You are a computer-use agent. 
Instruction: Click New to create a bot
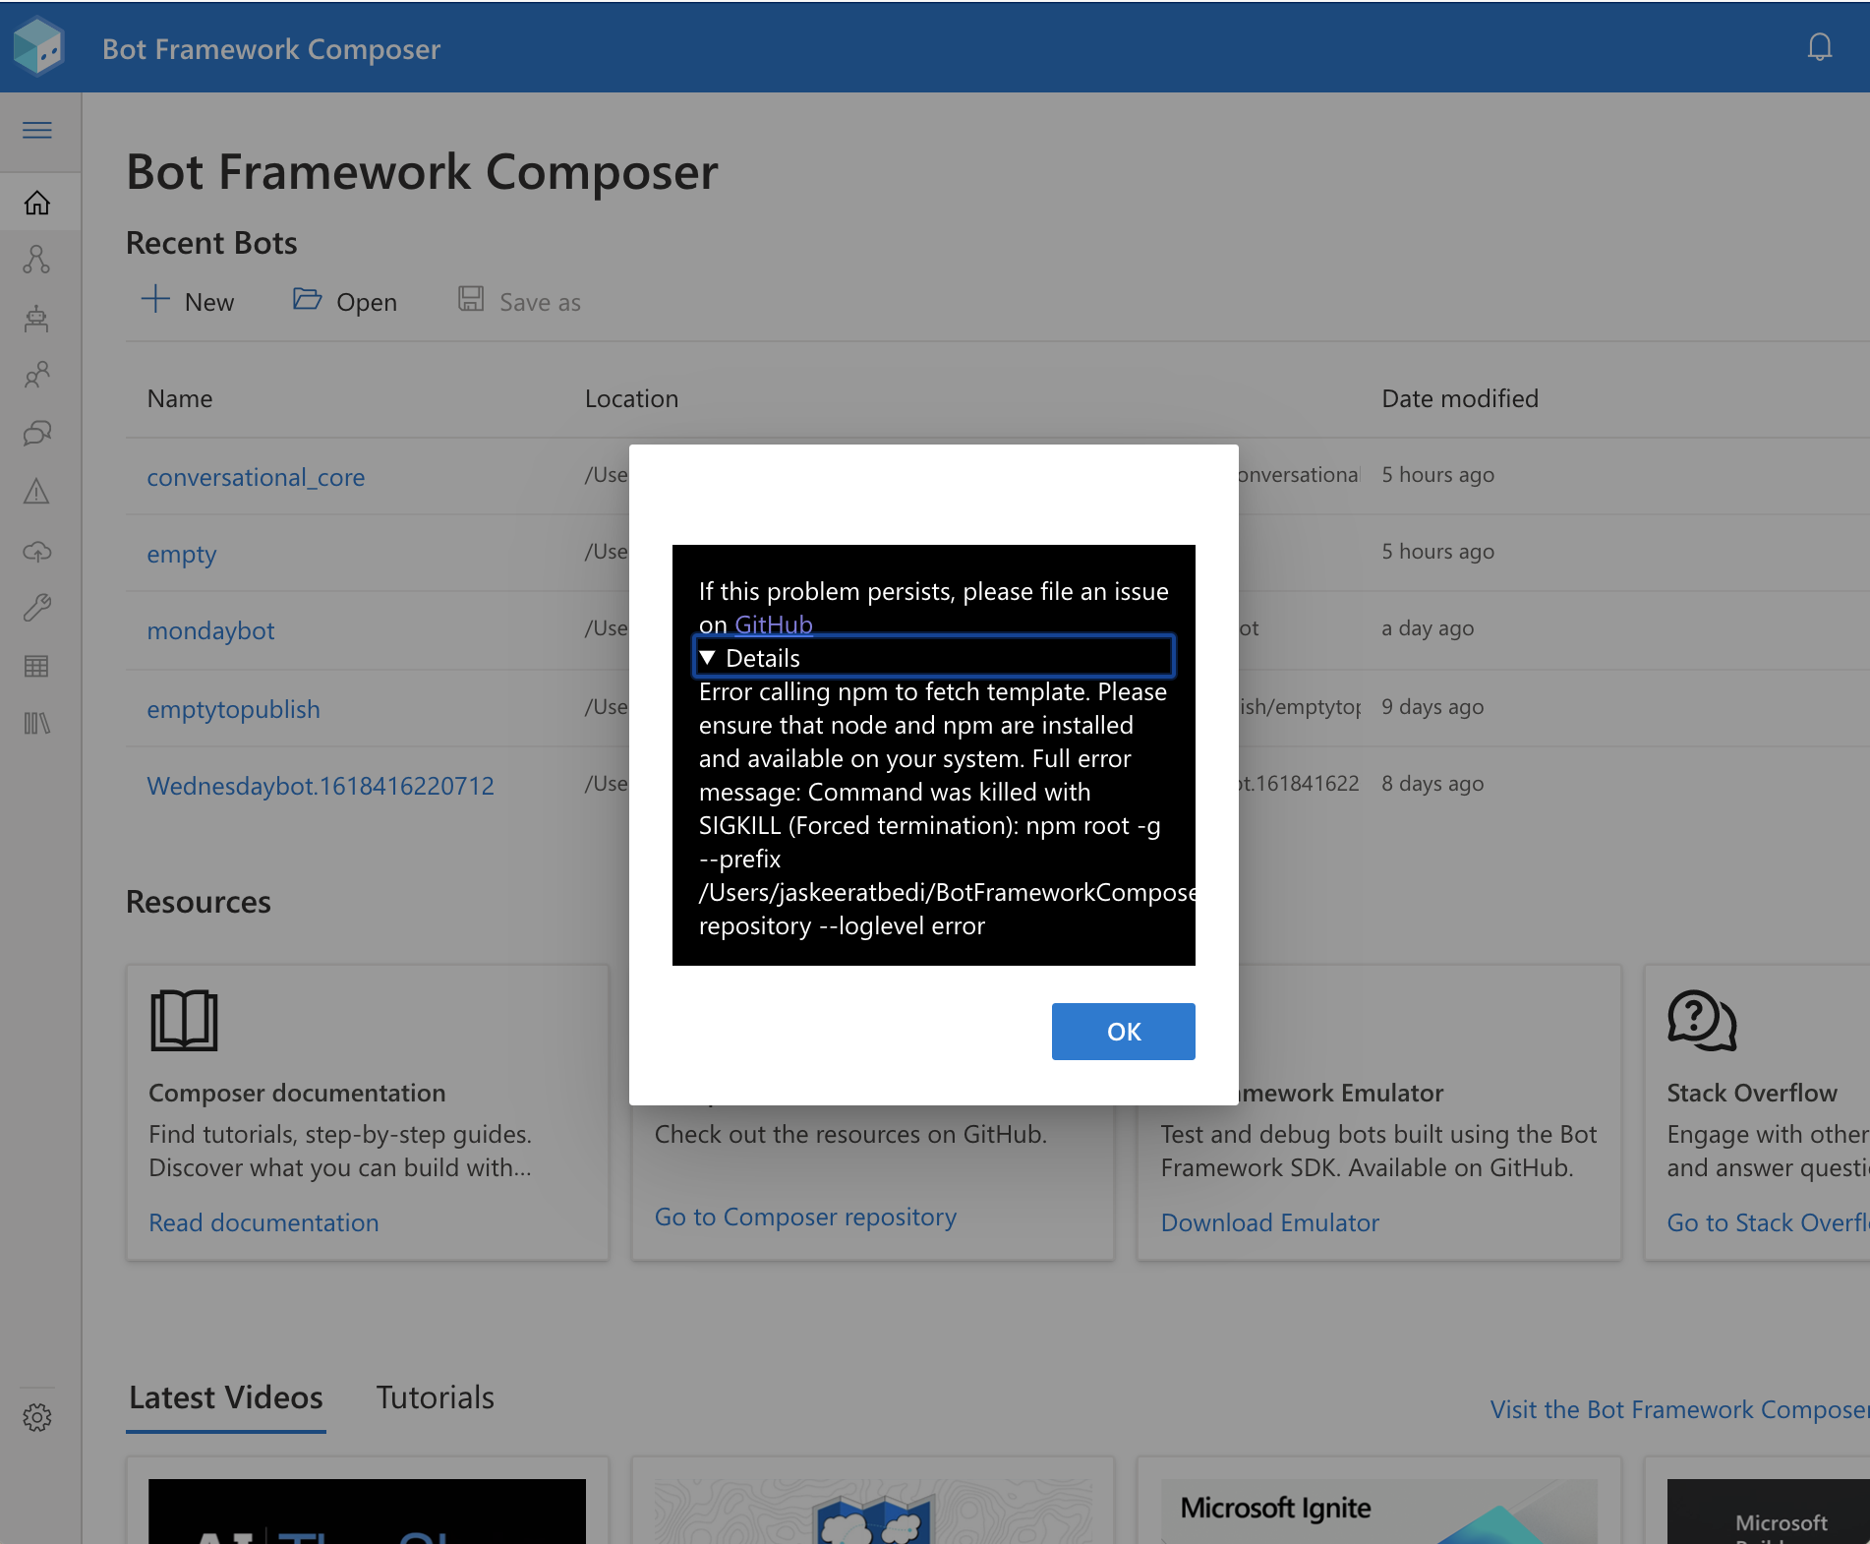coord(188,301)
